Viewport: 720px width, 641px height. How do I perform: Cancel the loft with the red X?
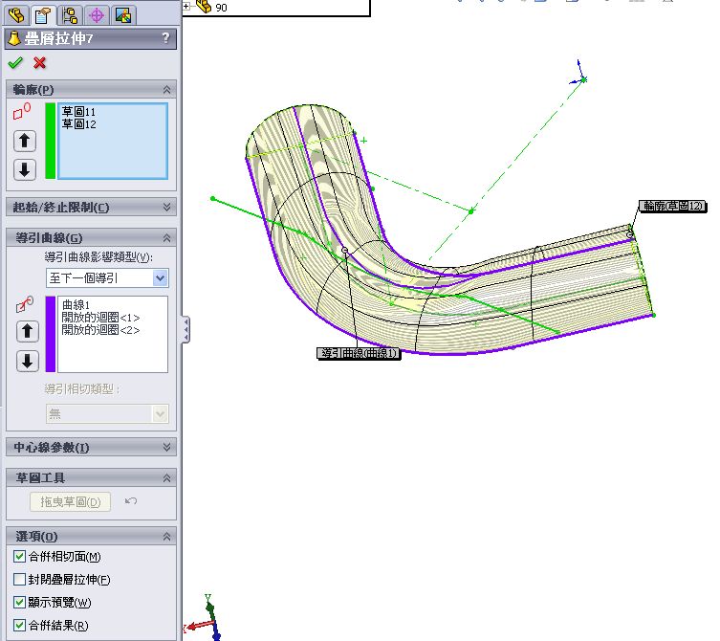click(x=40, y=62)
